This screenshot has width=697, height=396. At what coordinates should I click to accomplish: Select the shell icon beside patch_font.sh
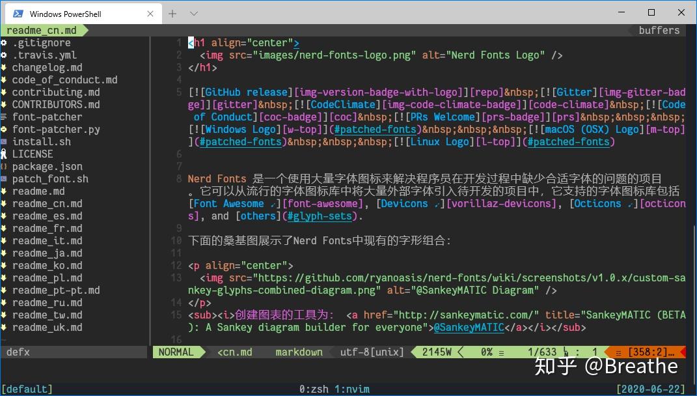click(x=5, y=178)
